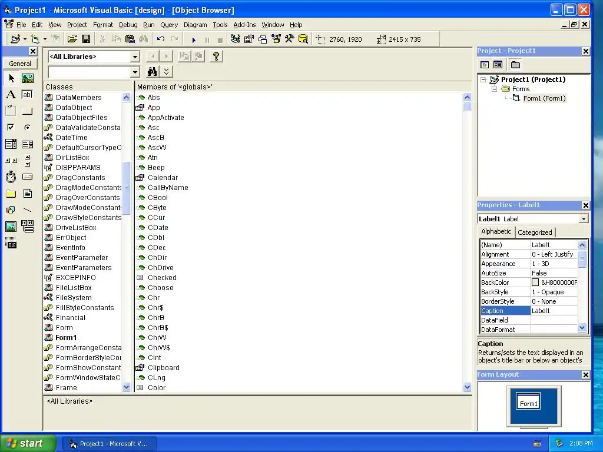The image size is (603, 452).
Task: Select the Pointer tool in the toolbox
Action: pos(11,78)
